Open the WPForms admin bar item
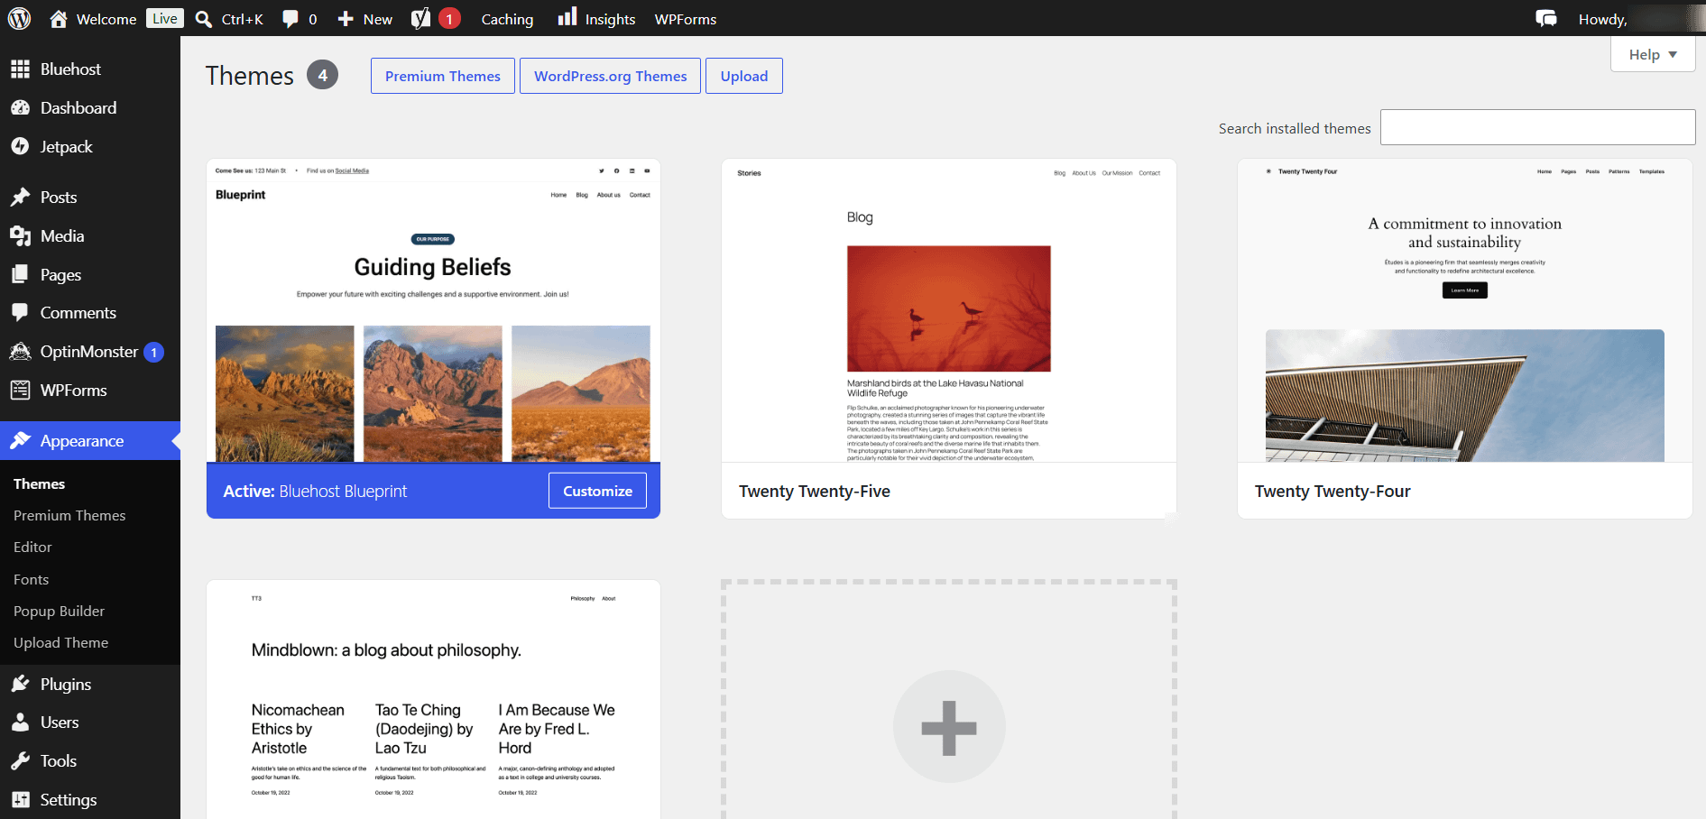The height and width of the screenshot is (819, 1706). 686,19
